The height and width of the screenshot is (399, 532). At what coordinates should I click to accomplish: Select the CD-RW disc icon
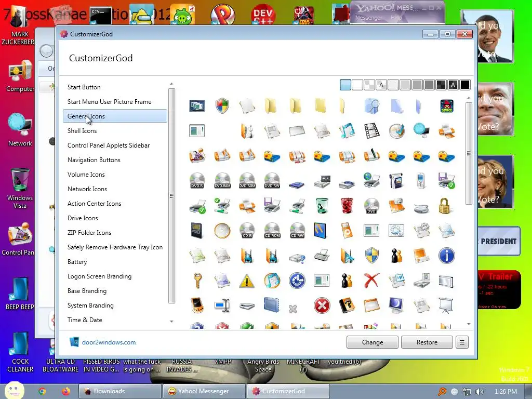pos(297,231)
